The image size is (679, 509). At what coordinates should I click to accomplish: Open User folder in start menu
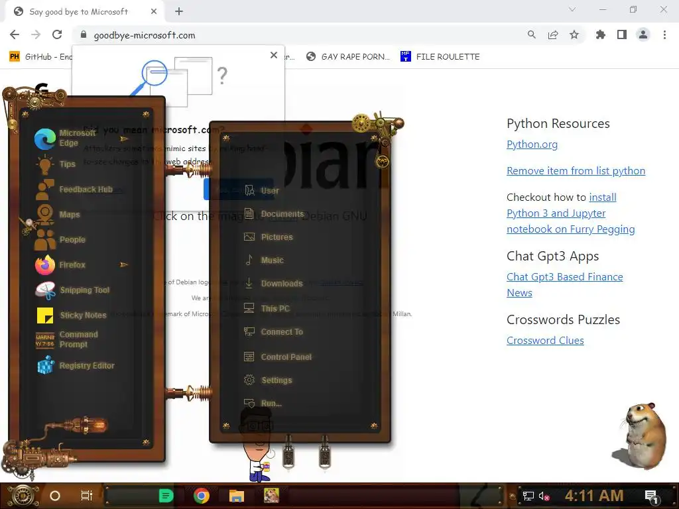tap(262, 190)
